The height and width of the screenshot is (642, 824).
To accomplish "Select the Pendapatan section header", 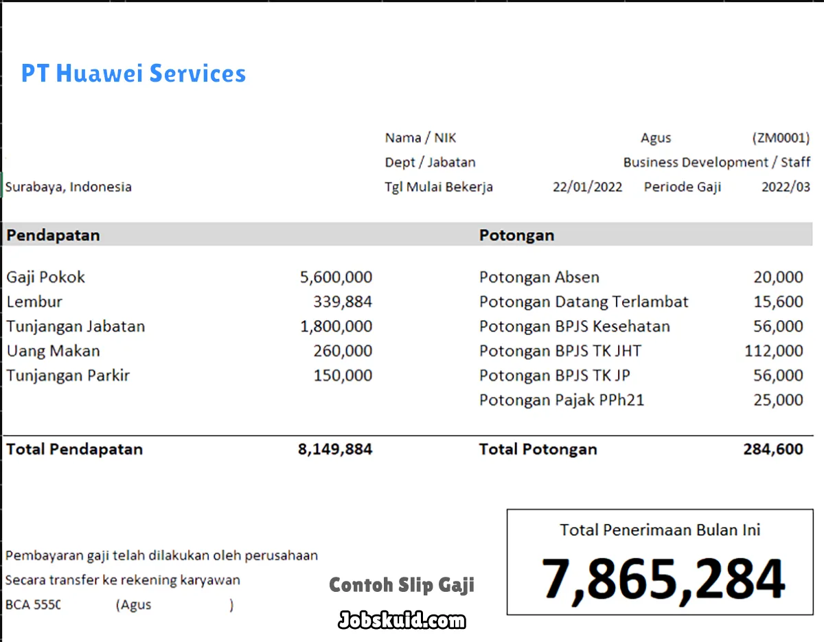I will pyautogui.click(x=52, y=235).
